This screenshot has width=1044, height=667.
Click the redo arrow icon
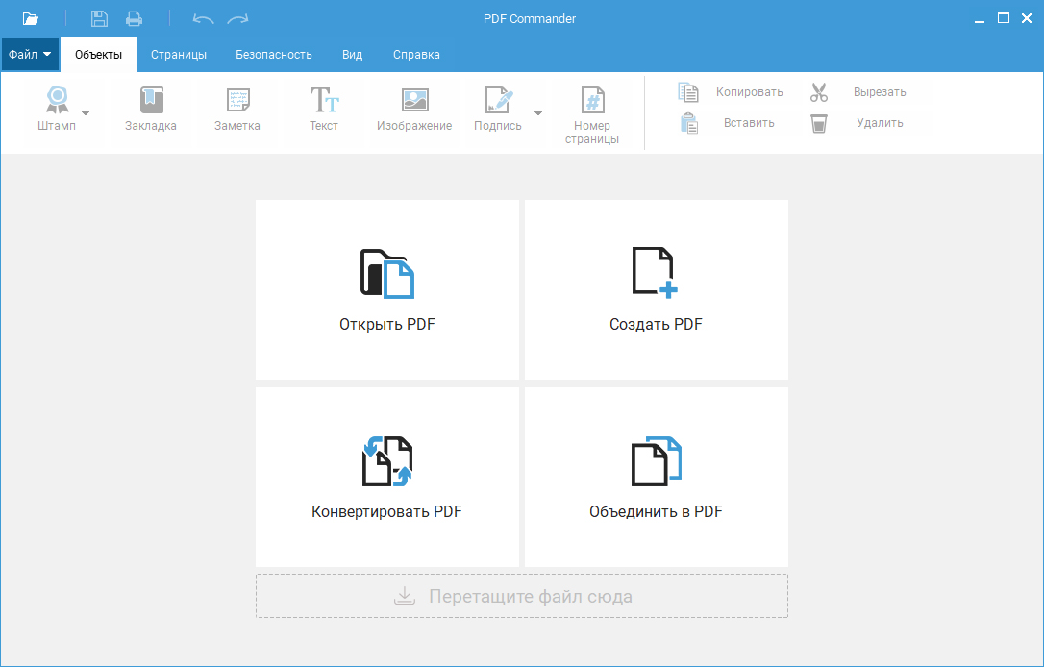pos(237,18)
